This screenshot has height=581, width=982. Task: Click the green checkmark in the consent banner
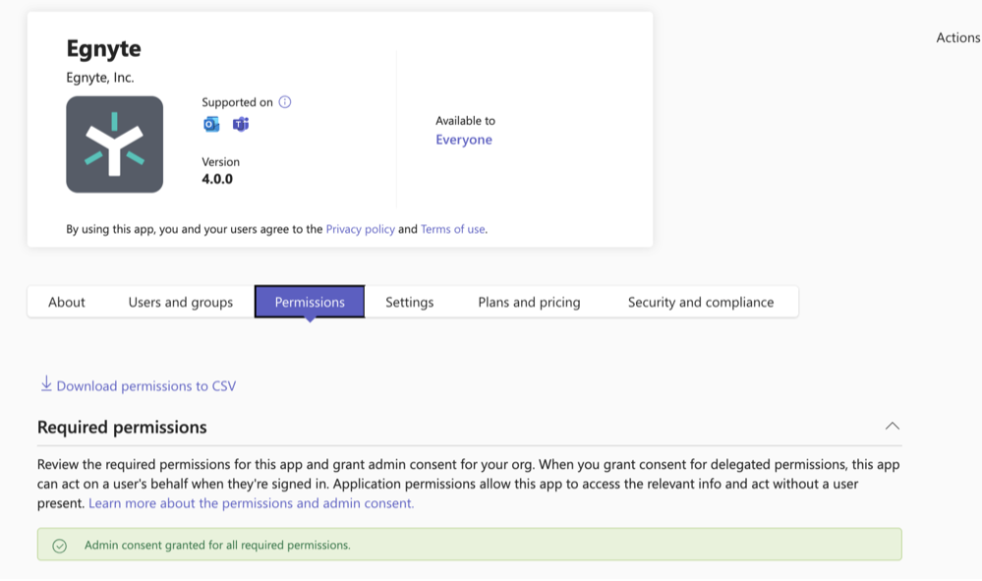pyautogui.click(x=59, y=545)
